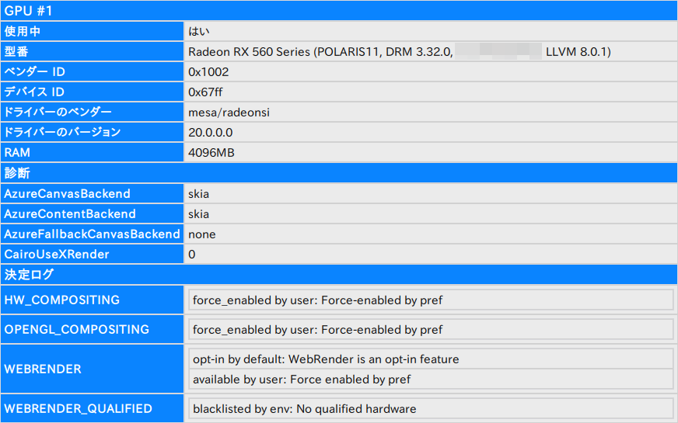The width and height of the screenshot is (678, 423).
Task: Click the 'ベンダー ID' label
Action: pyautogui.click(x=92, y=71)
